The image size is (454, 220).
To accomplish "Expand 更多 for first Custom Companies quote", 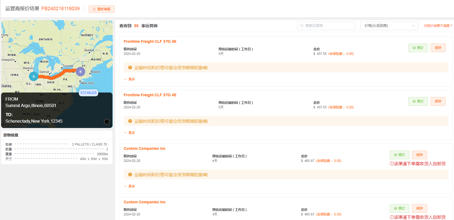I will click(x=130, y=186).
